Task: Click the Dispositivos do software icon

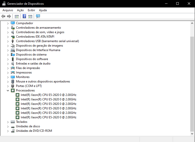Action: (x=13, y=59)
